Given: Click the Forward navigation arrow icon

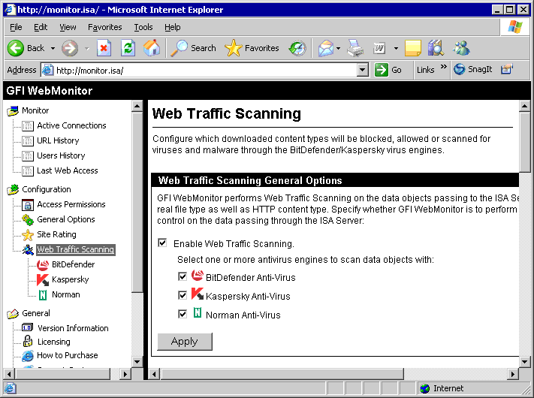Looking at the screenshot, I should tap(70, 48).
